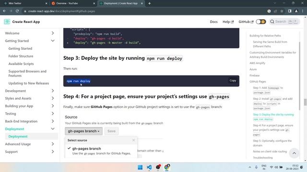Image resolution: width=307 pixels, height=172 pixels.
Task: Click the Wi-Fi network tray icon
Action: click(272, 167)
